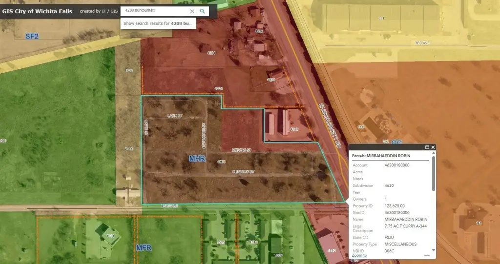The height and width of the screenshot is (264, 500).
Task: Select "Show search results for 4208 bu..." suggestion
Action: point(158,23)
